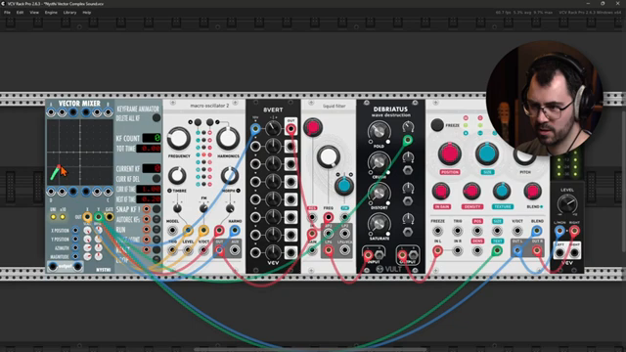Click the macro oscillator LEVEL jack
The image size is (626, 352).
[188, 250]
